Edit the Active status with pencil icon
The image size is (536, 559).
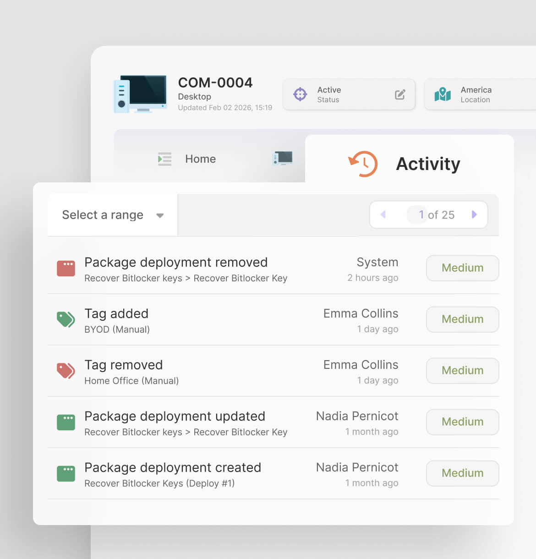(x=400, y=94)
